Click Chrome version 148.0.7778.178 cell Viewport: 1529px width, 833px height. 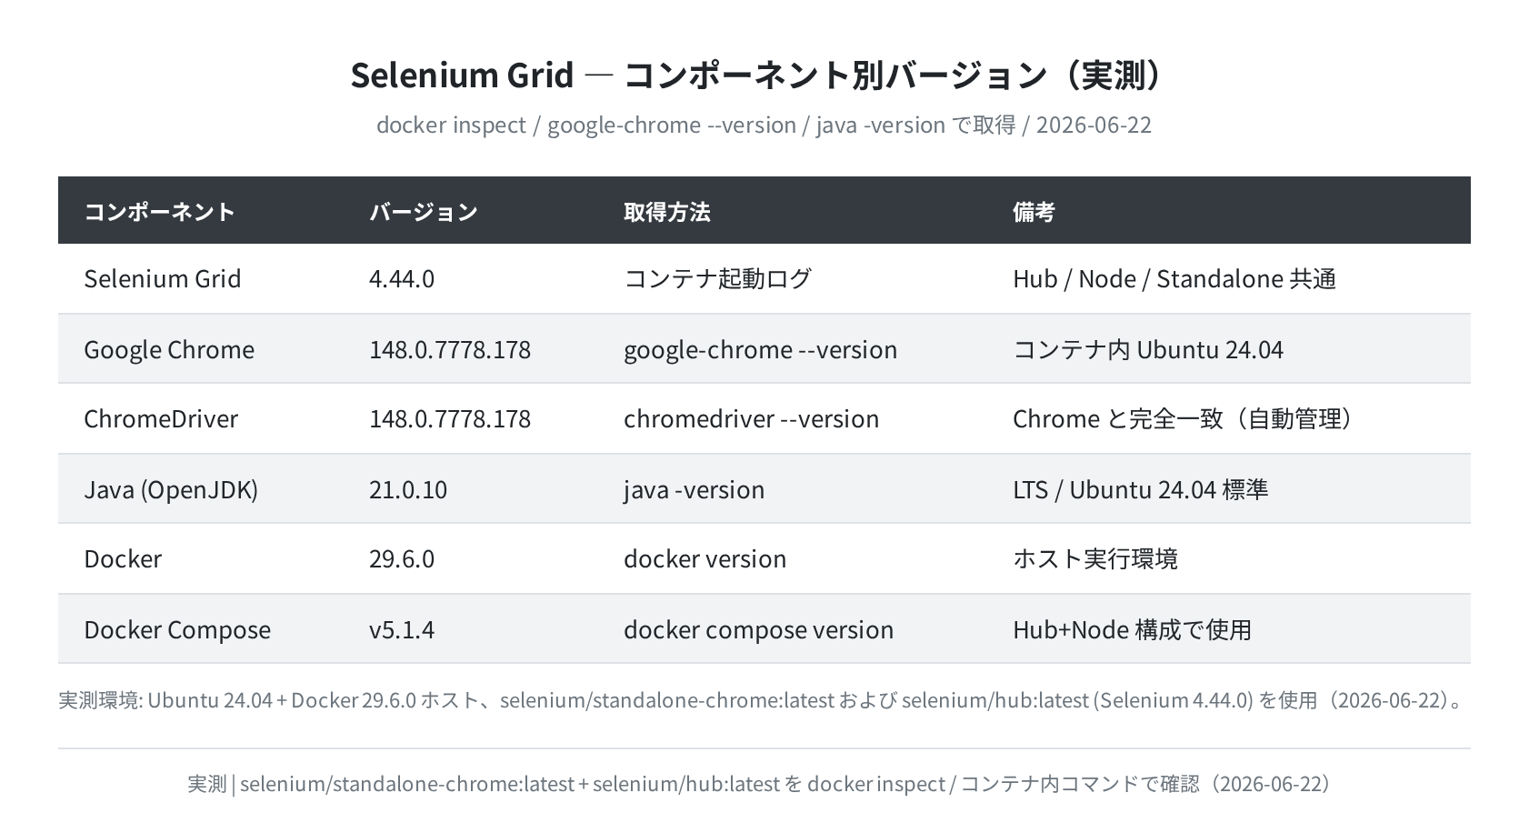click(x=450, y=349)
